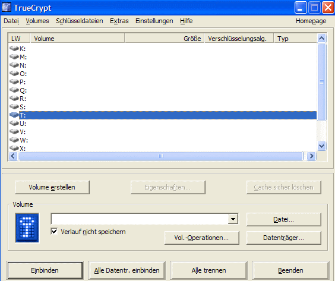Click the selected T: drive icon

pos(14,115)
